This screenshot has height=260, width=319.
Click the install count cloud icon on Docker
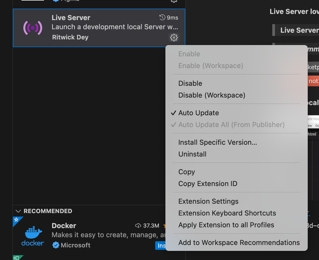coord(138,225)
